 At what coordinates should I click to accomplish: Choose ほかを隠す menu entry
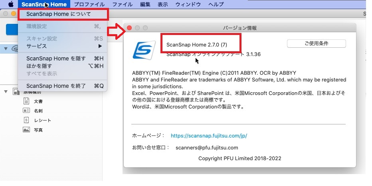tap(62, 66)
